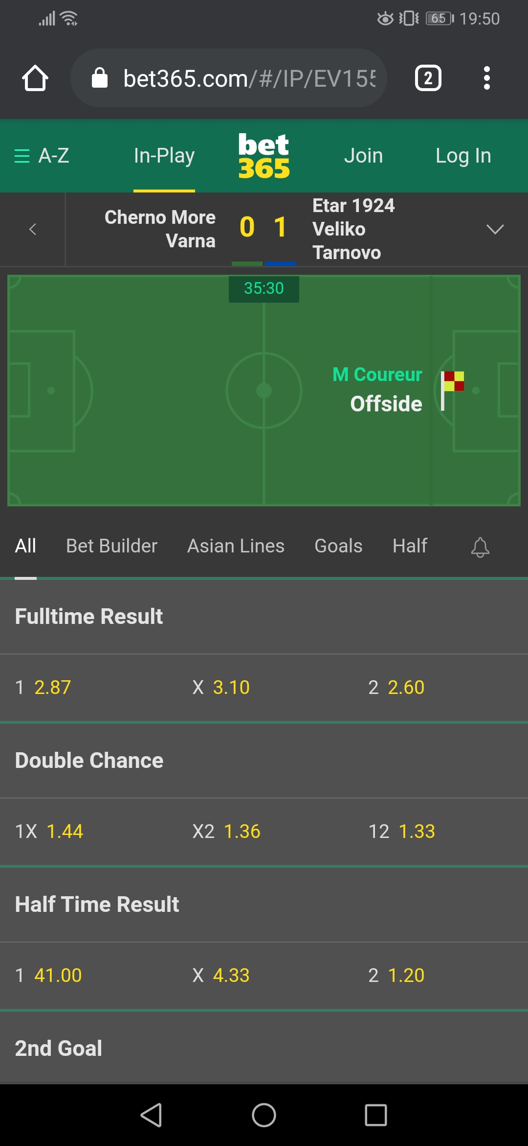Tap the Log In button
Viewport: 528px width, 1146px height.
point(463,156)
